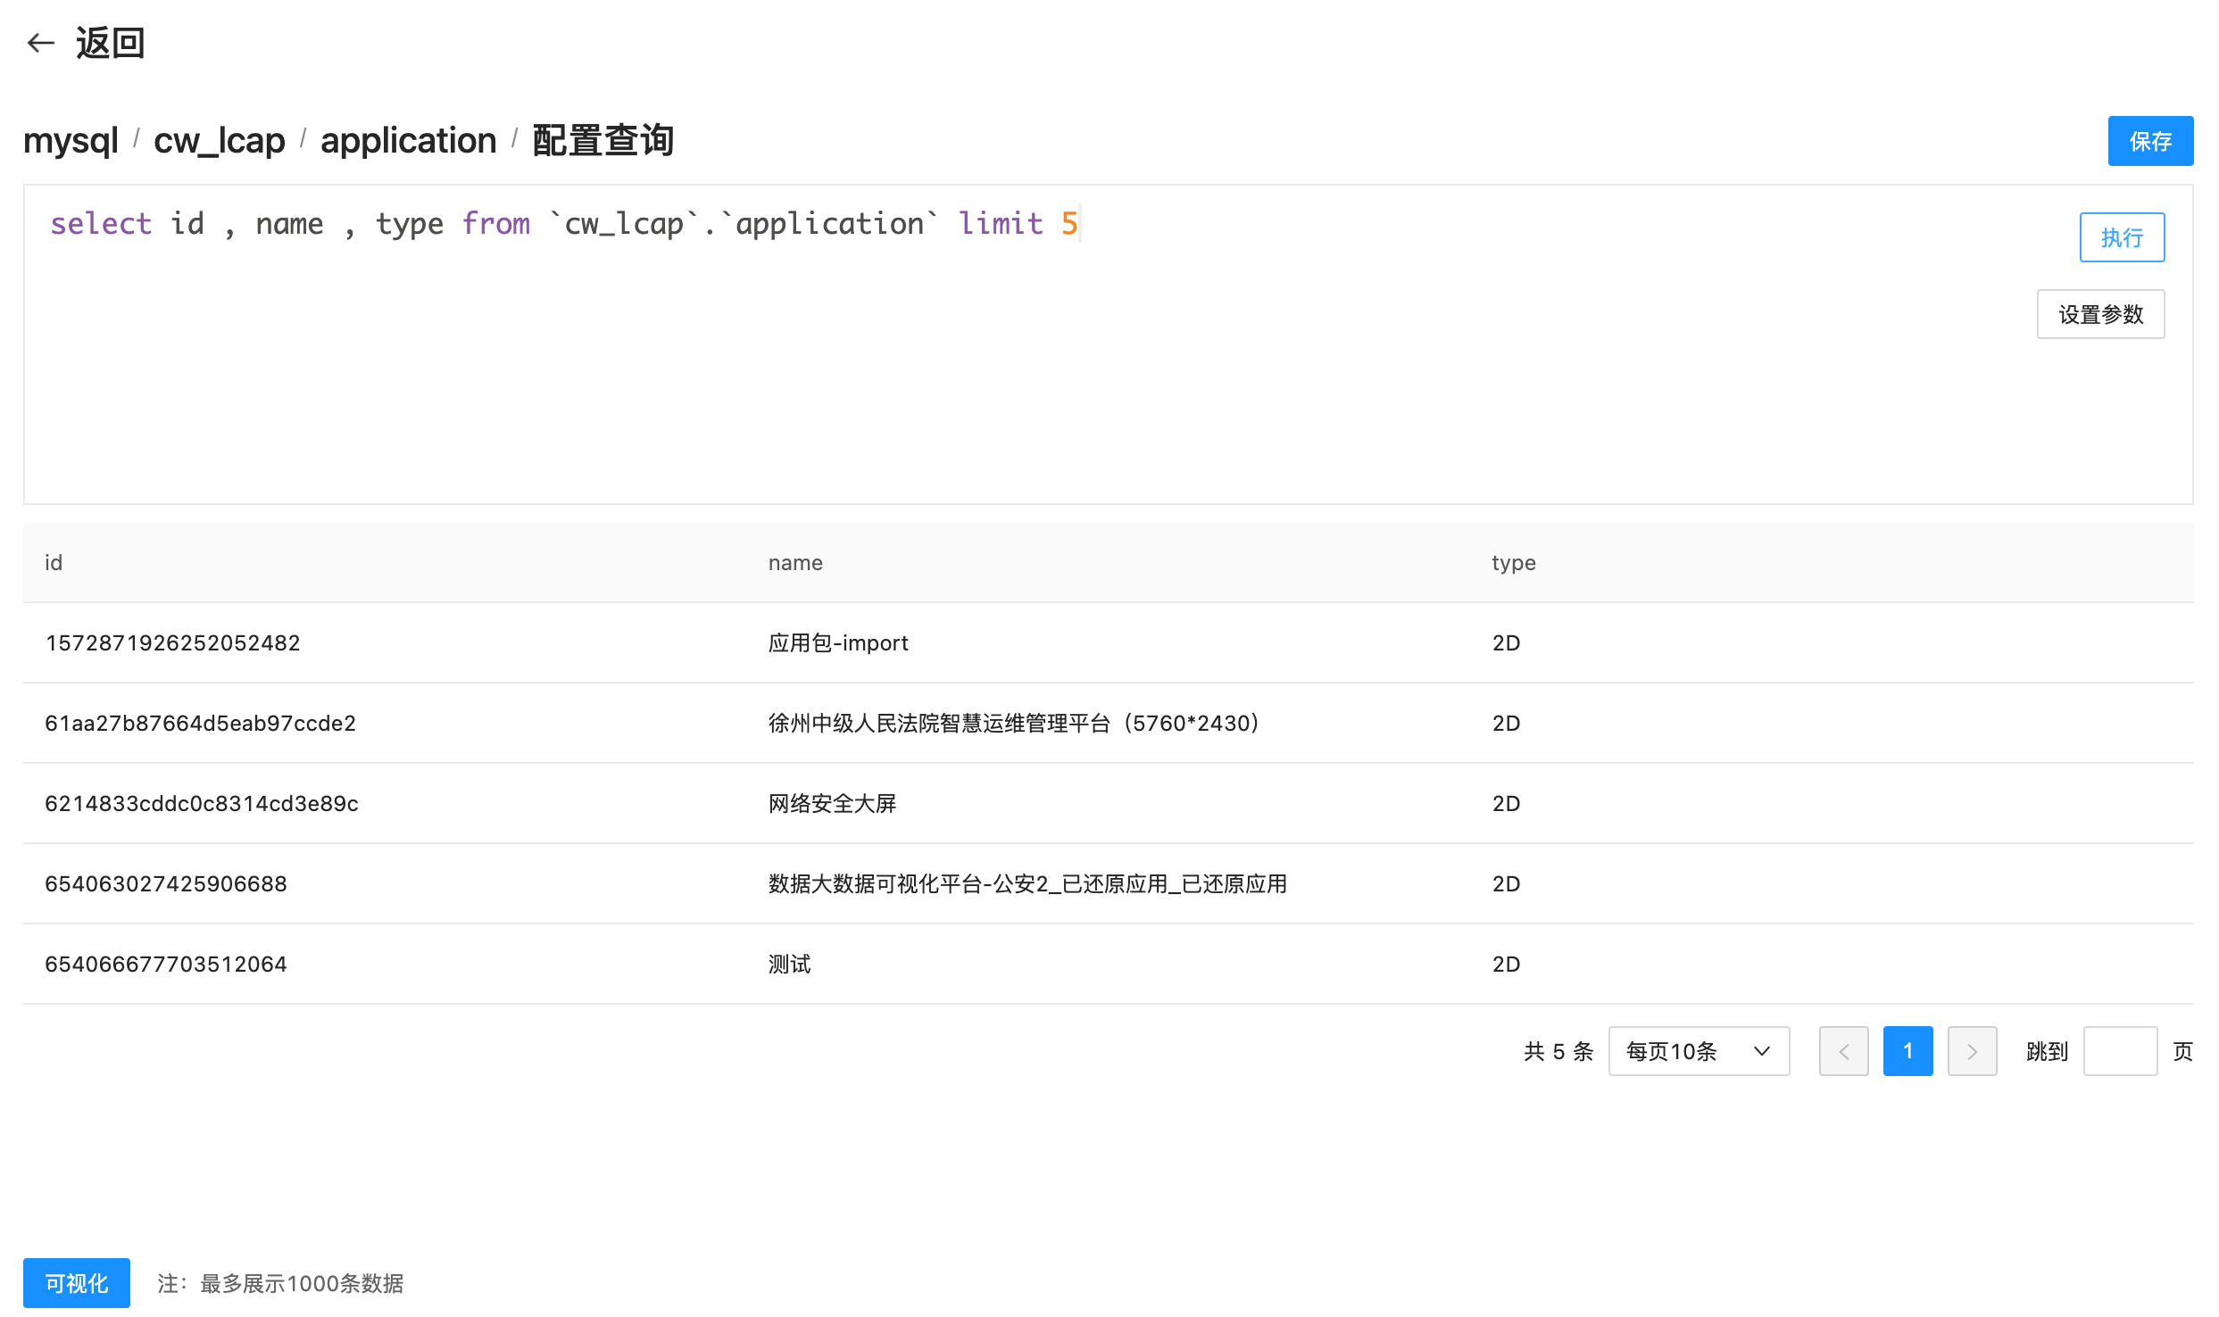This screenshot has width=2219, height=1317.
Task: Click the back arrow icon
Action: click(x=41, y=43)
